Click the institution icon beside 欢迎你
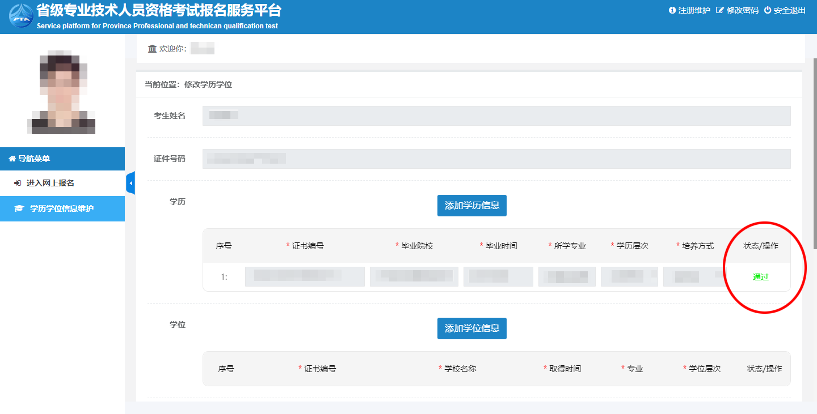 [152, 49]
